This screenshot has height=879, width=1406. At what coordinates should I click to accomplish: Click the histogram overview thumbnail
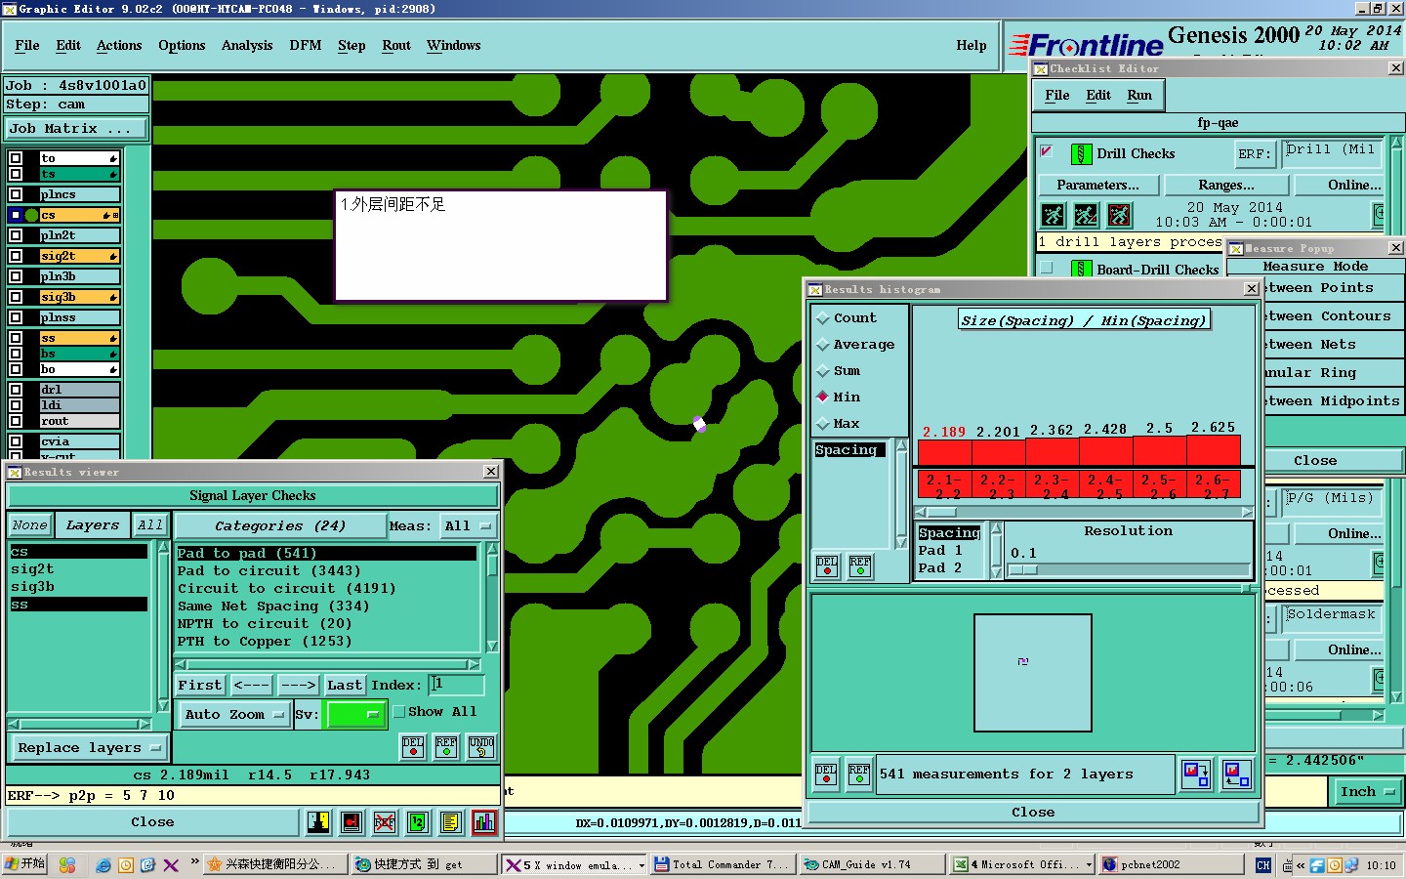coord(1033,673)
